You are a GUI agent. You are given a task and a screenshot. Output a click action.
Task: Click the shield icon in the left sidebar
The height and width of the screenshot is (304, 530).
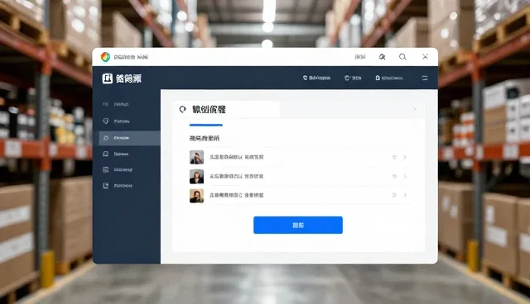tap(106, 121)
